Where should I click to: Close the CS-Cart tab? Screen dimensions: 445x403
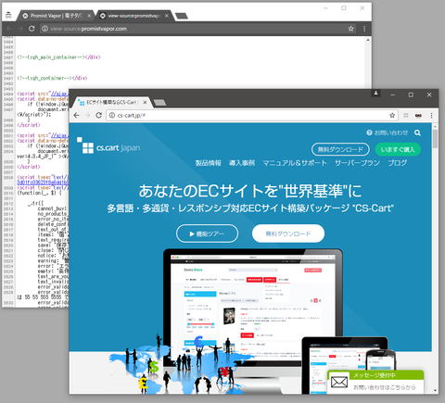pos(146,102)
